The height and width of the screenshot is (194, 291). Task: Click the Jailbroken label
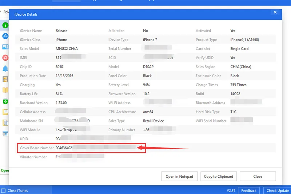coord(116,31)
